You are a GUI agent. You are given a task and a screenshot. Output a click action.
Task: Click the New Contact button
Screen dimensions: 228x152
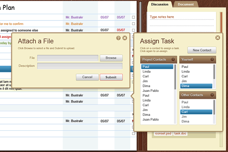pos(202,50)
